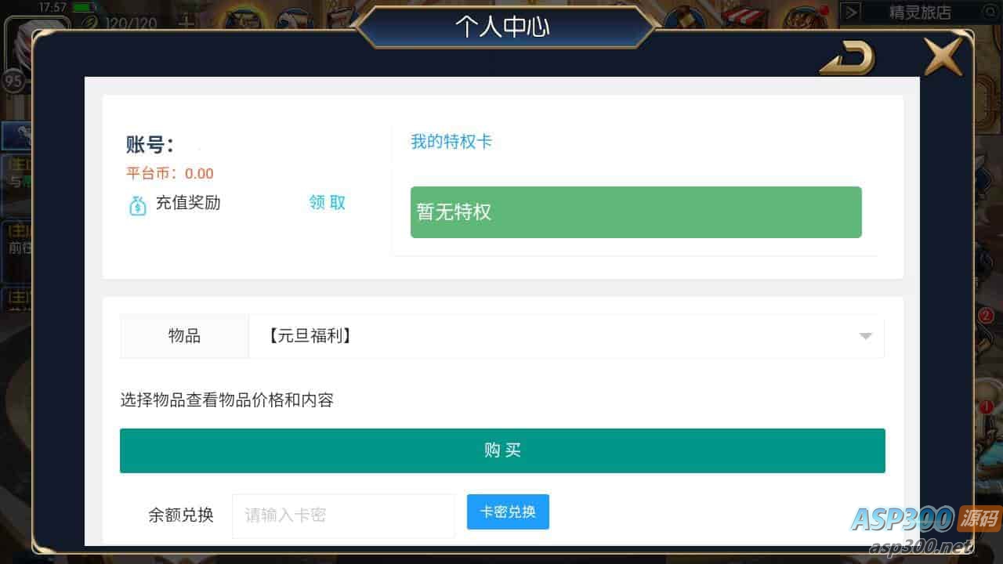Click the 我的特权卡 link
Image resolution: width=1003 pixels, height=564 pixels.
coord(451,142)
